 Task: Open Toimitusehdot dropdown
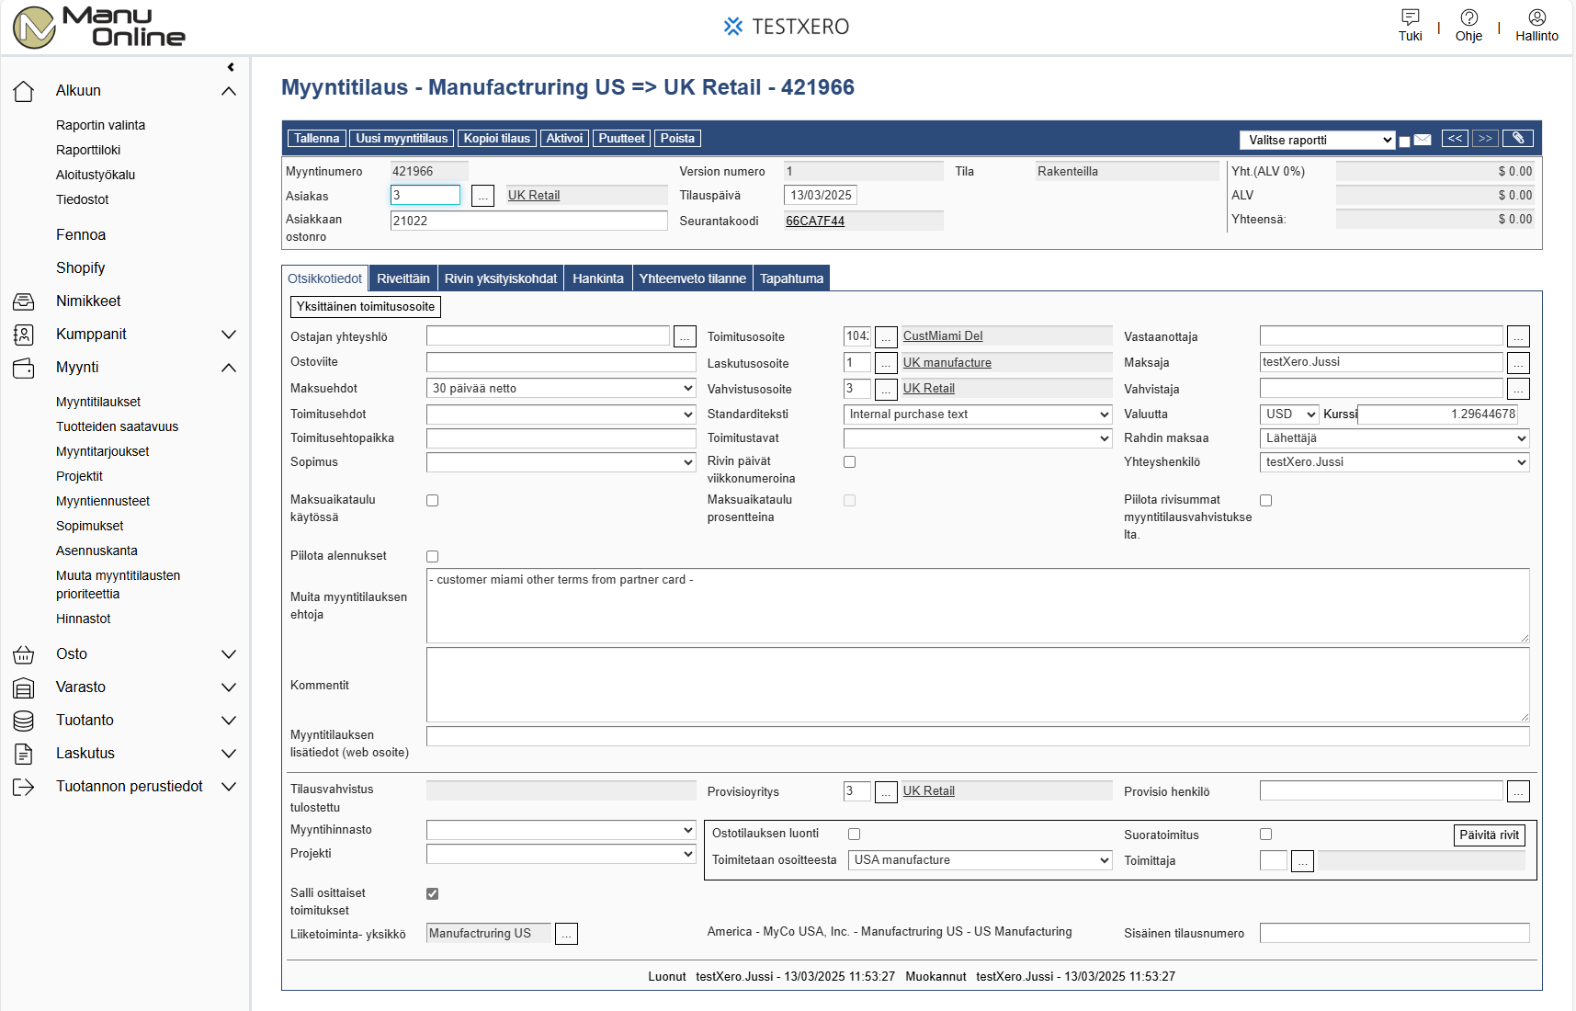[561, 415]
